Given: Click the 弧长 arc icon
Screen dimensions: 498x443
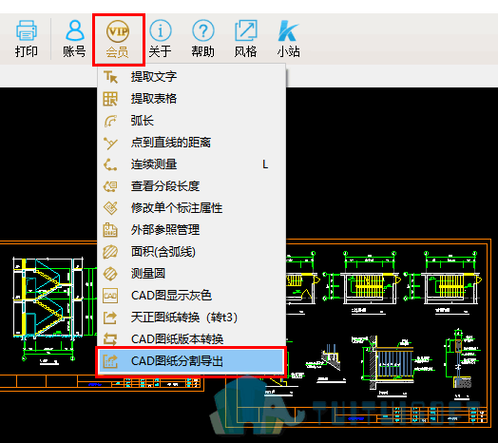Looking at the screenshot, I should point(110,121).
